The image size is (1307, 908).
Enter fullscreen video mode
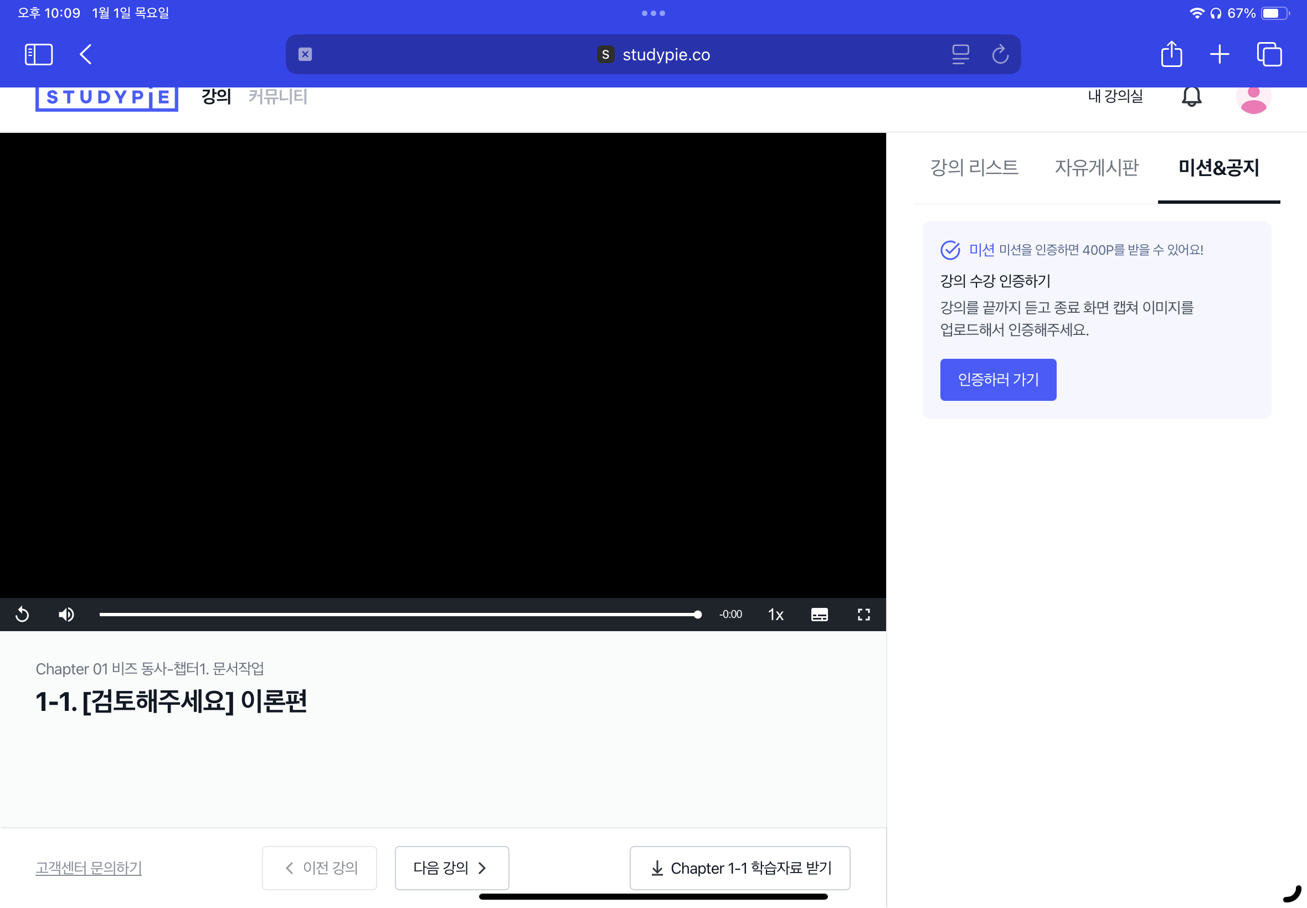(x=863, y=615)
